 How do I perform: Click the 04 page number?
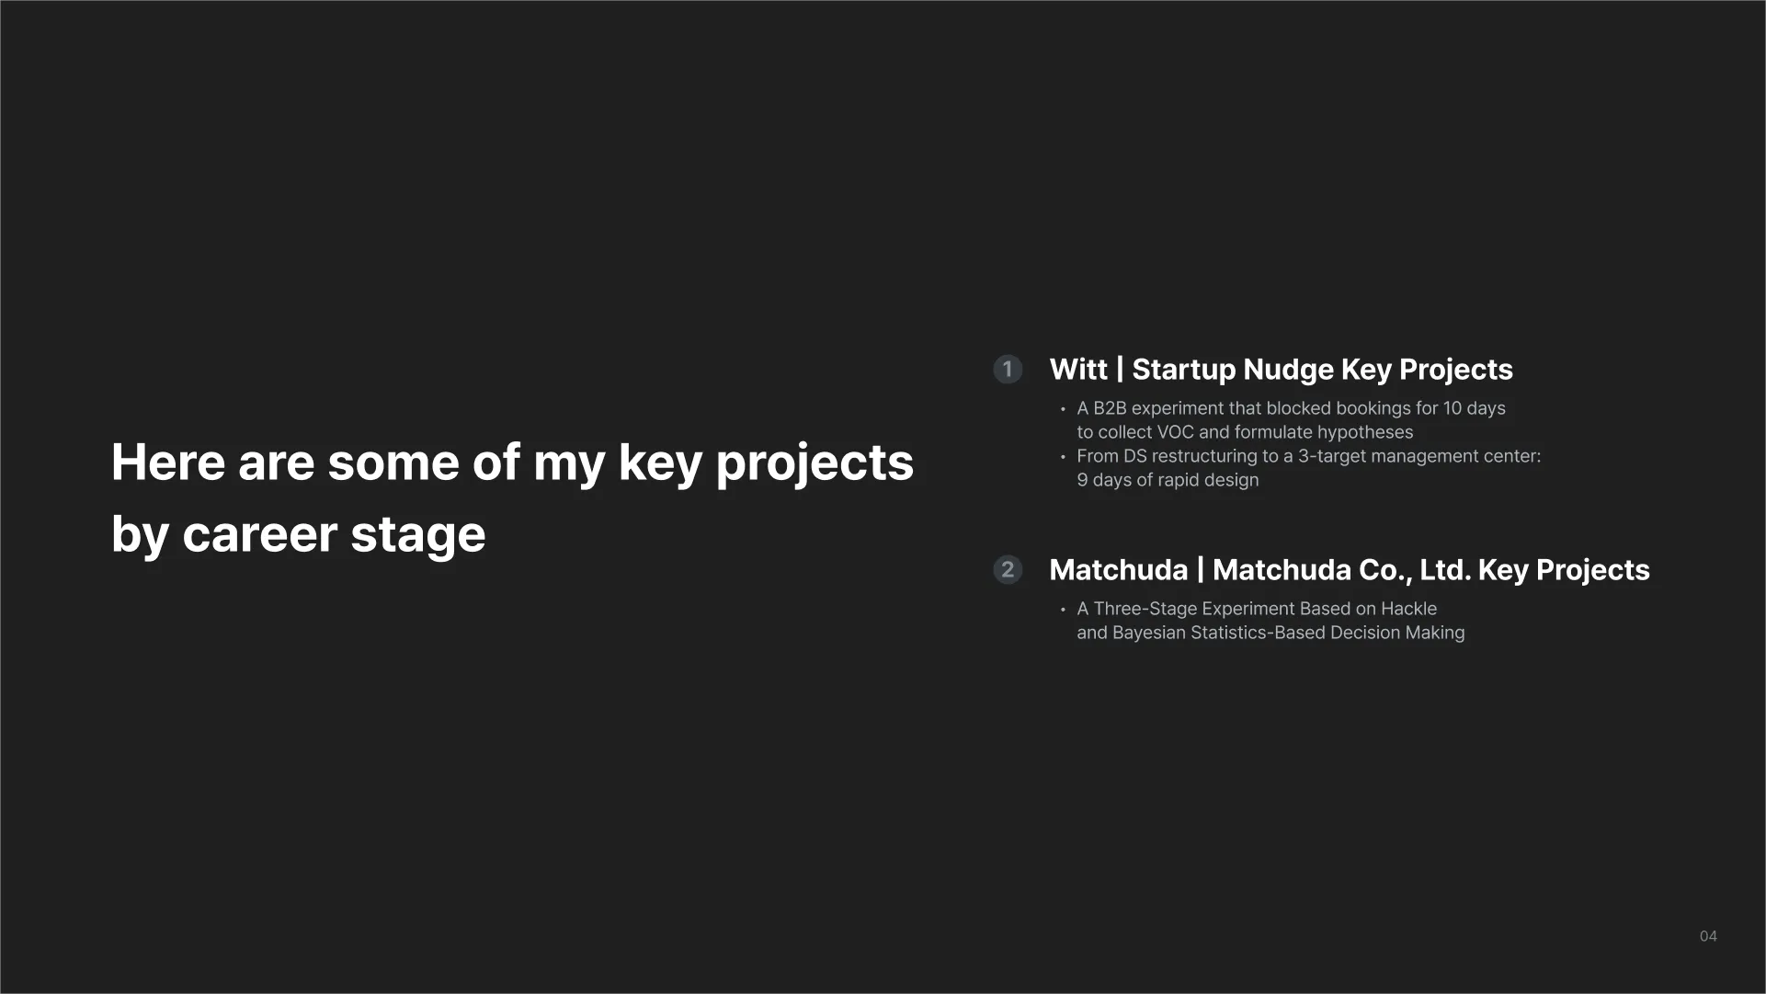point(1708,936)
